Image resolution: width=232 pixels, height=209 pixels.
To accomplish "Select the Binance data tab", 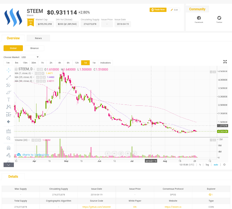I will 35,48.
